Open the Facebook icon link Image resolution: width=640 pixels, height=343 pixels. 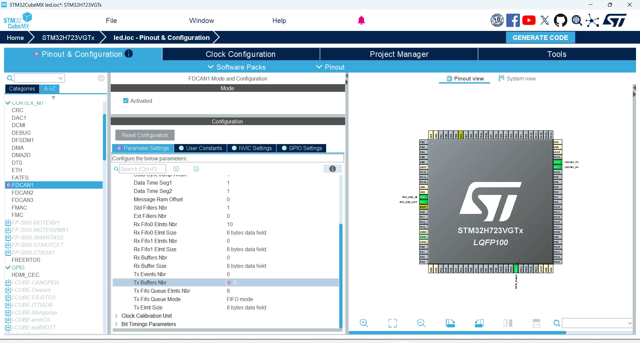[x=513, y=21]
